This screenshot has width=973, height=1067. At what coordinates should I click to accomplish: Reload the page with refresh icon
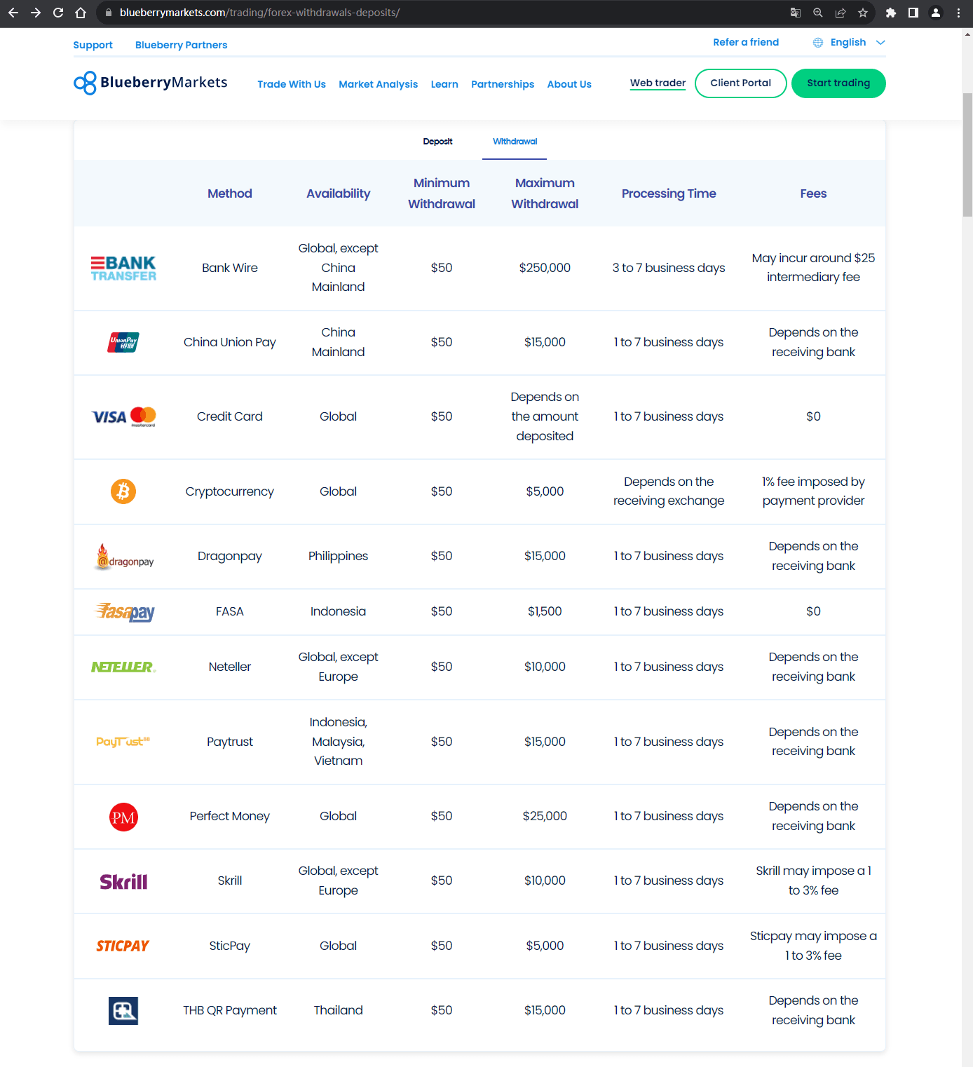[x=58, y=13]
